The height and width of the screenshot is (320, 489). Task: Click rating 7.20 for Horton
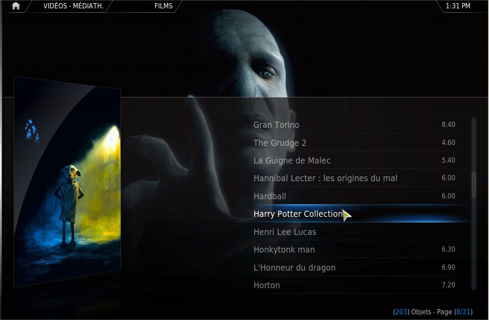pos(448,285)
